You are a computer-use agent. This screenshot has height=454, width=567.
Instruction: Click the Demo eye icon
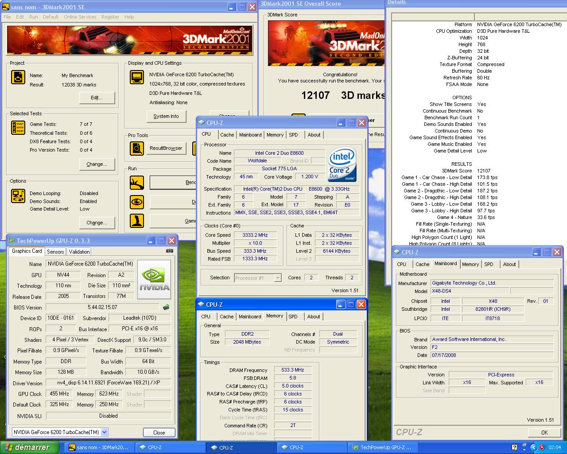coord(137,202)
